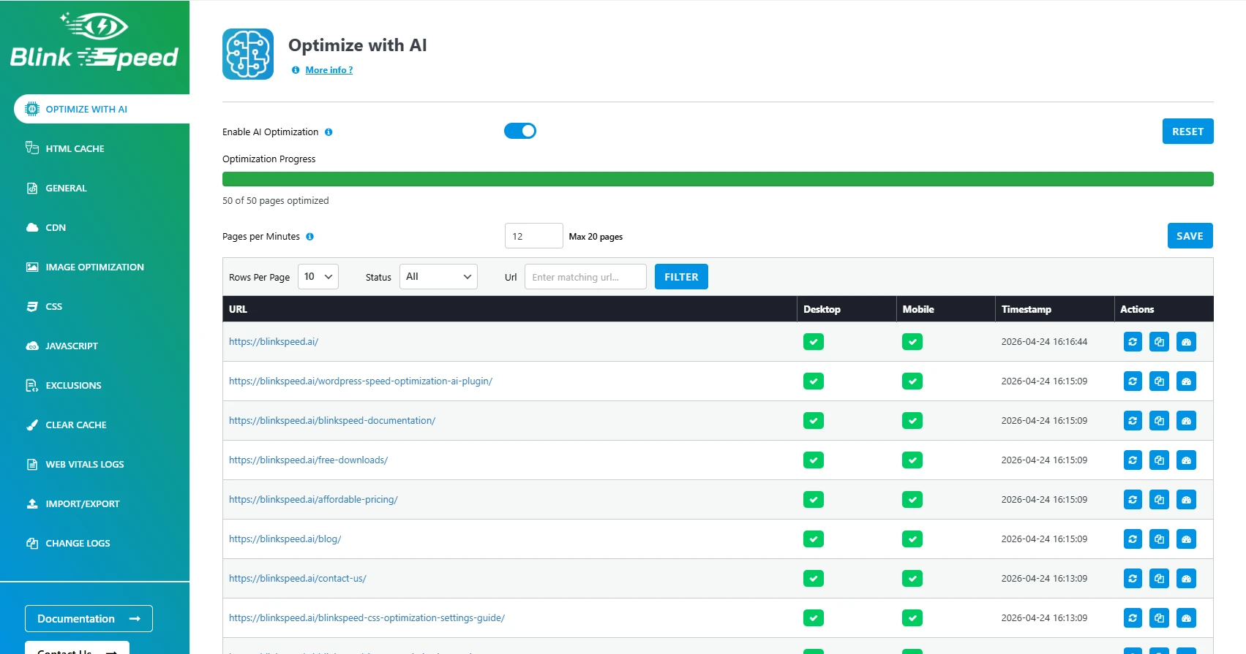Open Change Logs in sidebar
The width and height of the screenshot is (1246, 654).
click(78, 543)
